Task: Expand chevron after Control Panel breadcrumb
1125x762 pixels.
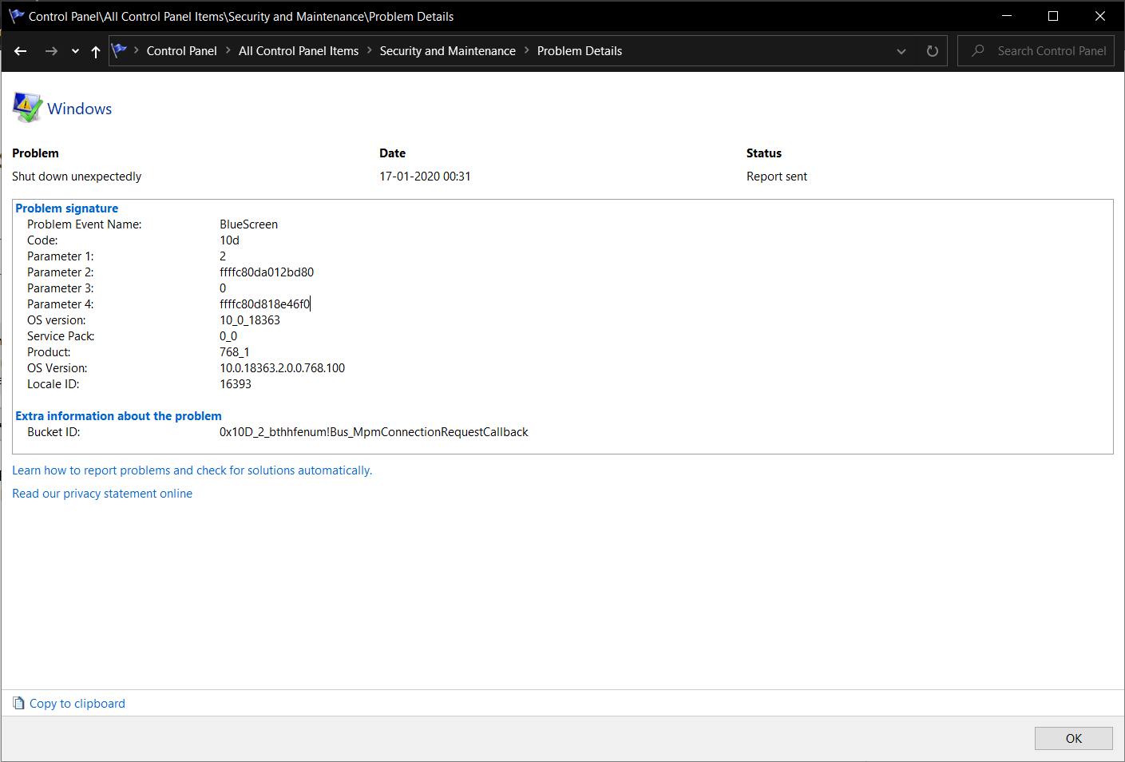Action: (x=228, y=50)
